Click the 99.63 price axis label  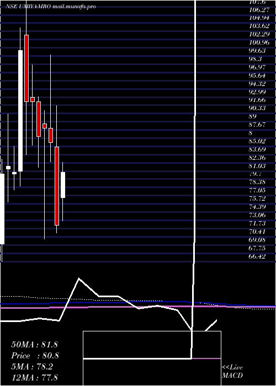(x=257, y=51)
